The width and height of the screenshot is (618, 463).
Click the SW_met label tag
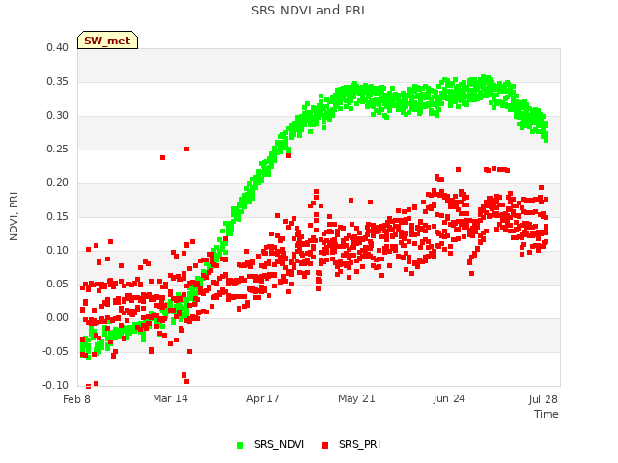[107, 41]
